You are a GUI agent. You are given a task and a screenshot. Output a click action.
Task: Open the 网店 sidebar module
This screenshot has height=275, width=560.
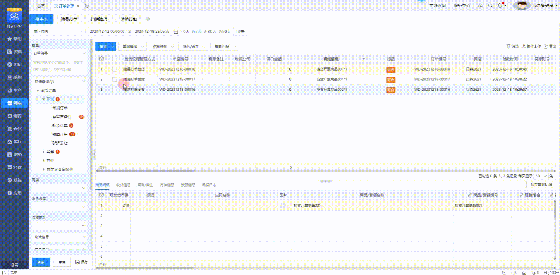pos(14,103)
